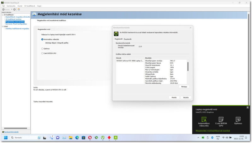The width and height of the screenshot is (252, 143).
Task: Click the Mentés button
Action: coord(174,98)
